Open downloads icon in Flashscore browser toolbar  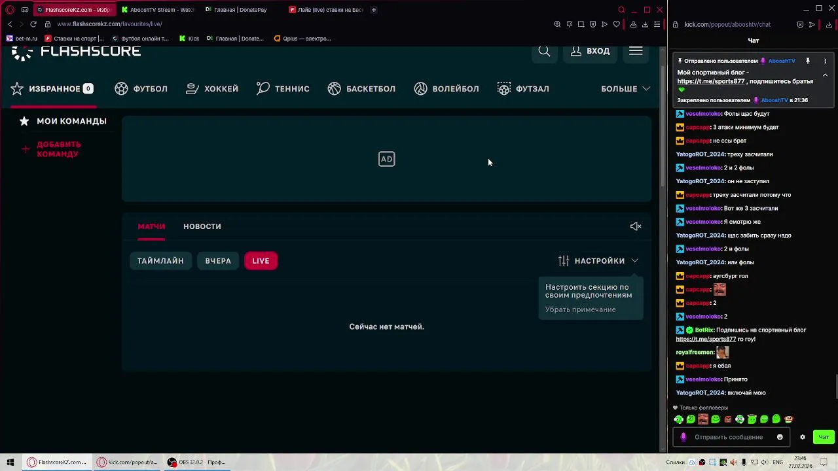(x=645, y=24)
